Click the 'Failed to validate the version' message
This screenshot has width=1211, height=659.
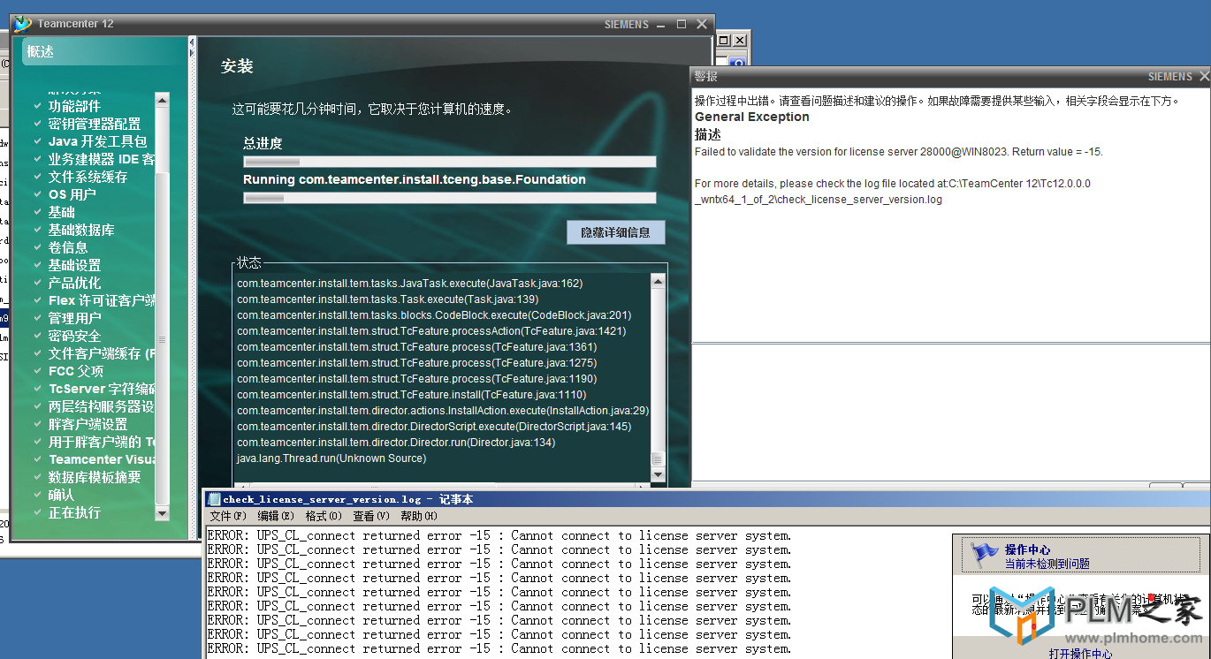click(899, 152)
